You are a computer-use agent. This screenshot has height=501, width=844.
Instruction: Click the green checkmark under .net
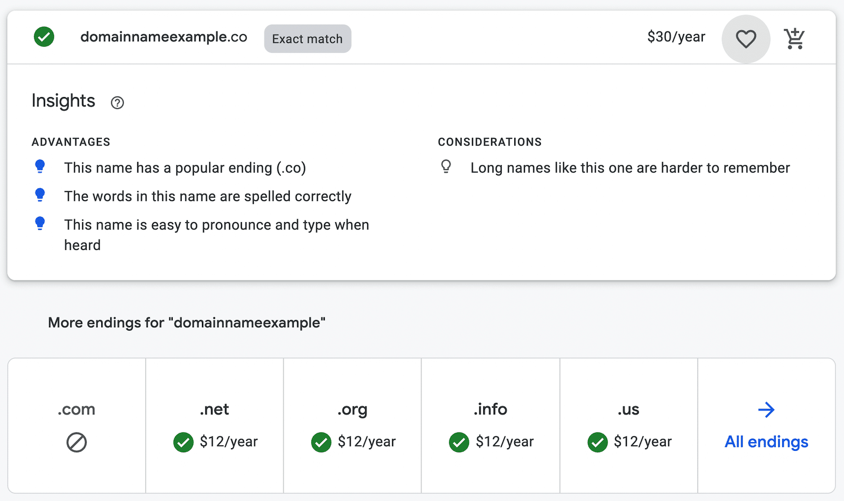pos(183,443)
